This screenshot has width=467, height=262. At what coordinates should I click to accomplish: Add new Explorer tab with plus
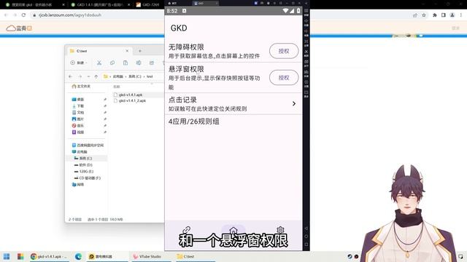pos(140,51)
